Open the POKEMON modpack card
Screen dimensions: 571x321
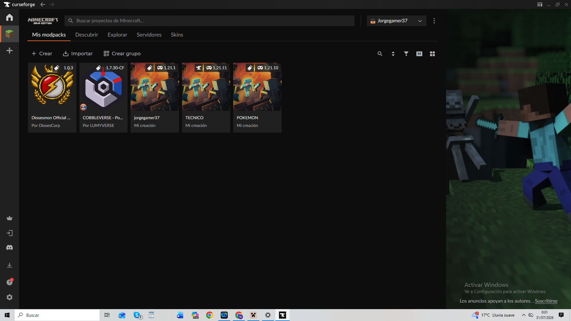(x=257, y=97)
